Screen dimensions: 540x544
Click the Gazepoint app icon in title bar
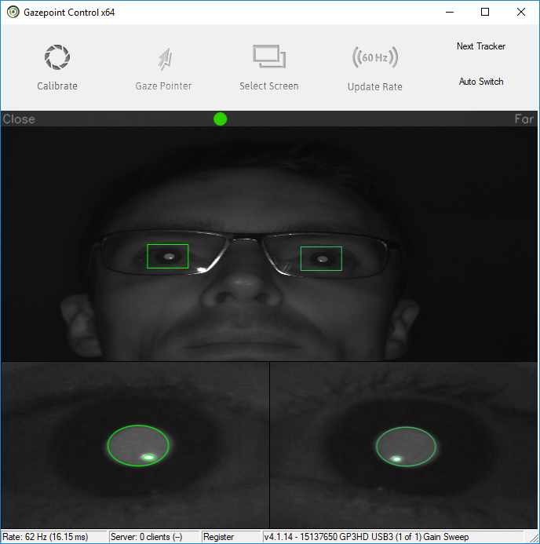[13, 12]
